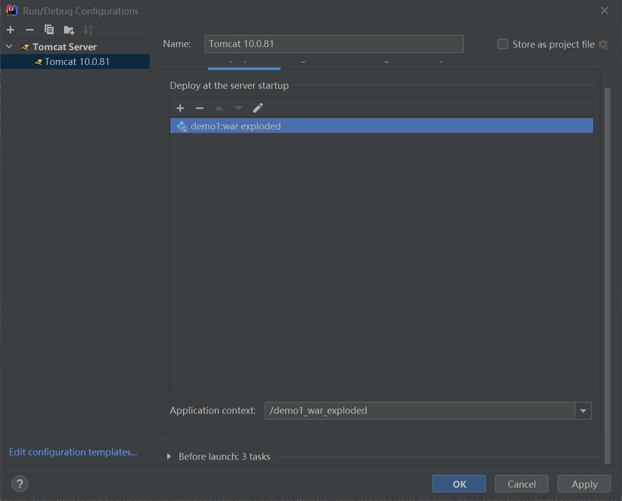Click the Application context text field

tap(420, 411)
